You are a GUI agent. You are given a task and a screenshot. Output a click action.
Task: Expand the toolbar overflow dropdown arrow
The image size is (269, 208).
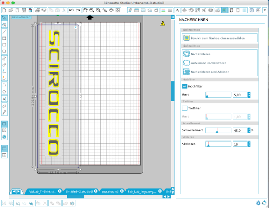[x=265, y=10]
